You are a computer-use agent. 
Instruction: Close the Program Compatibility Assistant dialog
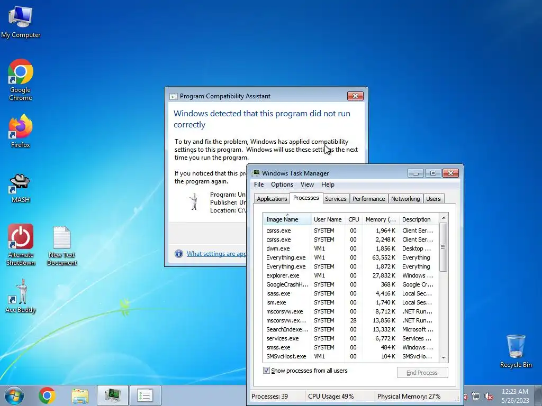tap(355, 96)
